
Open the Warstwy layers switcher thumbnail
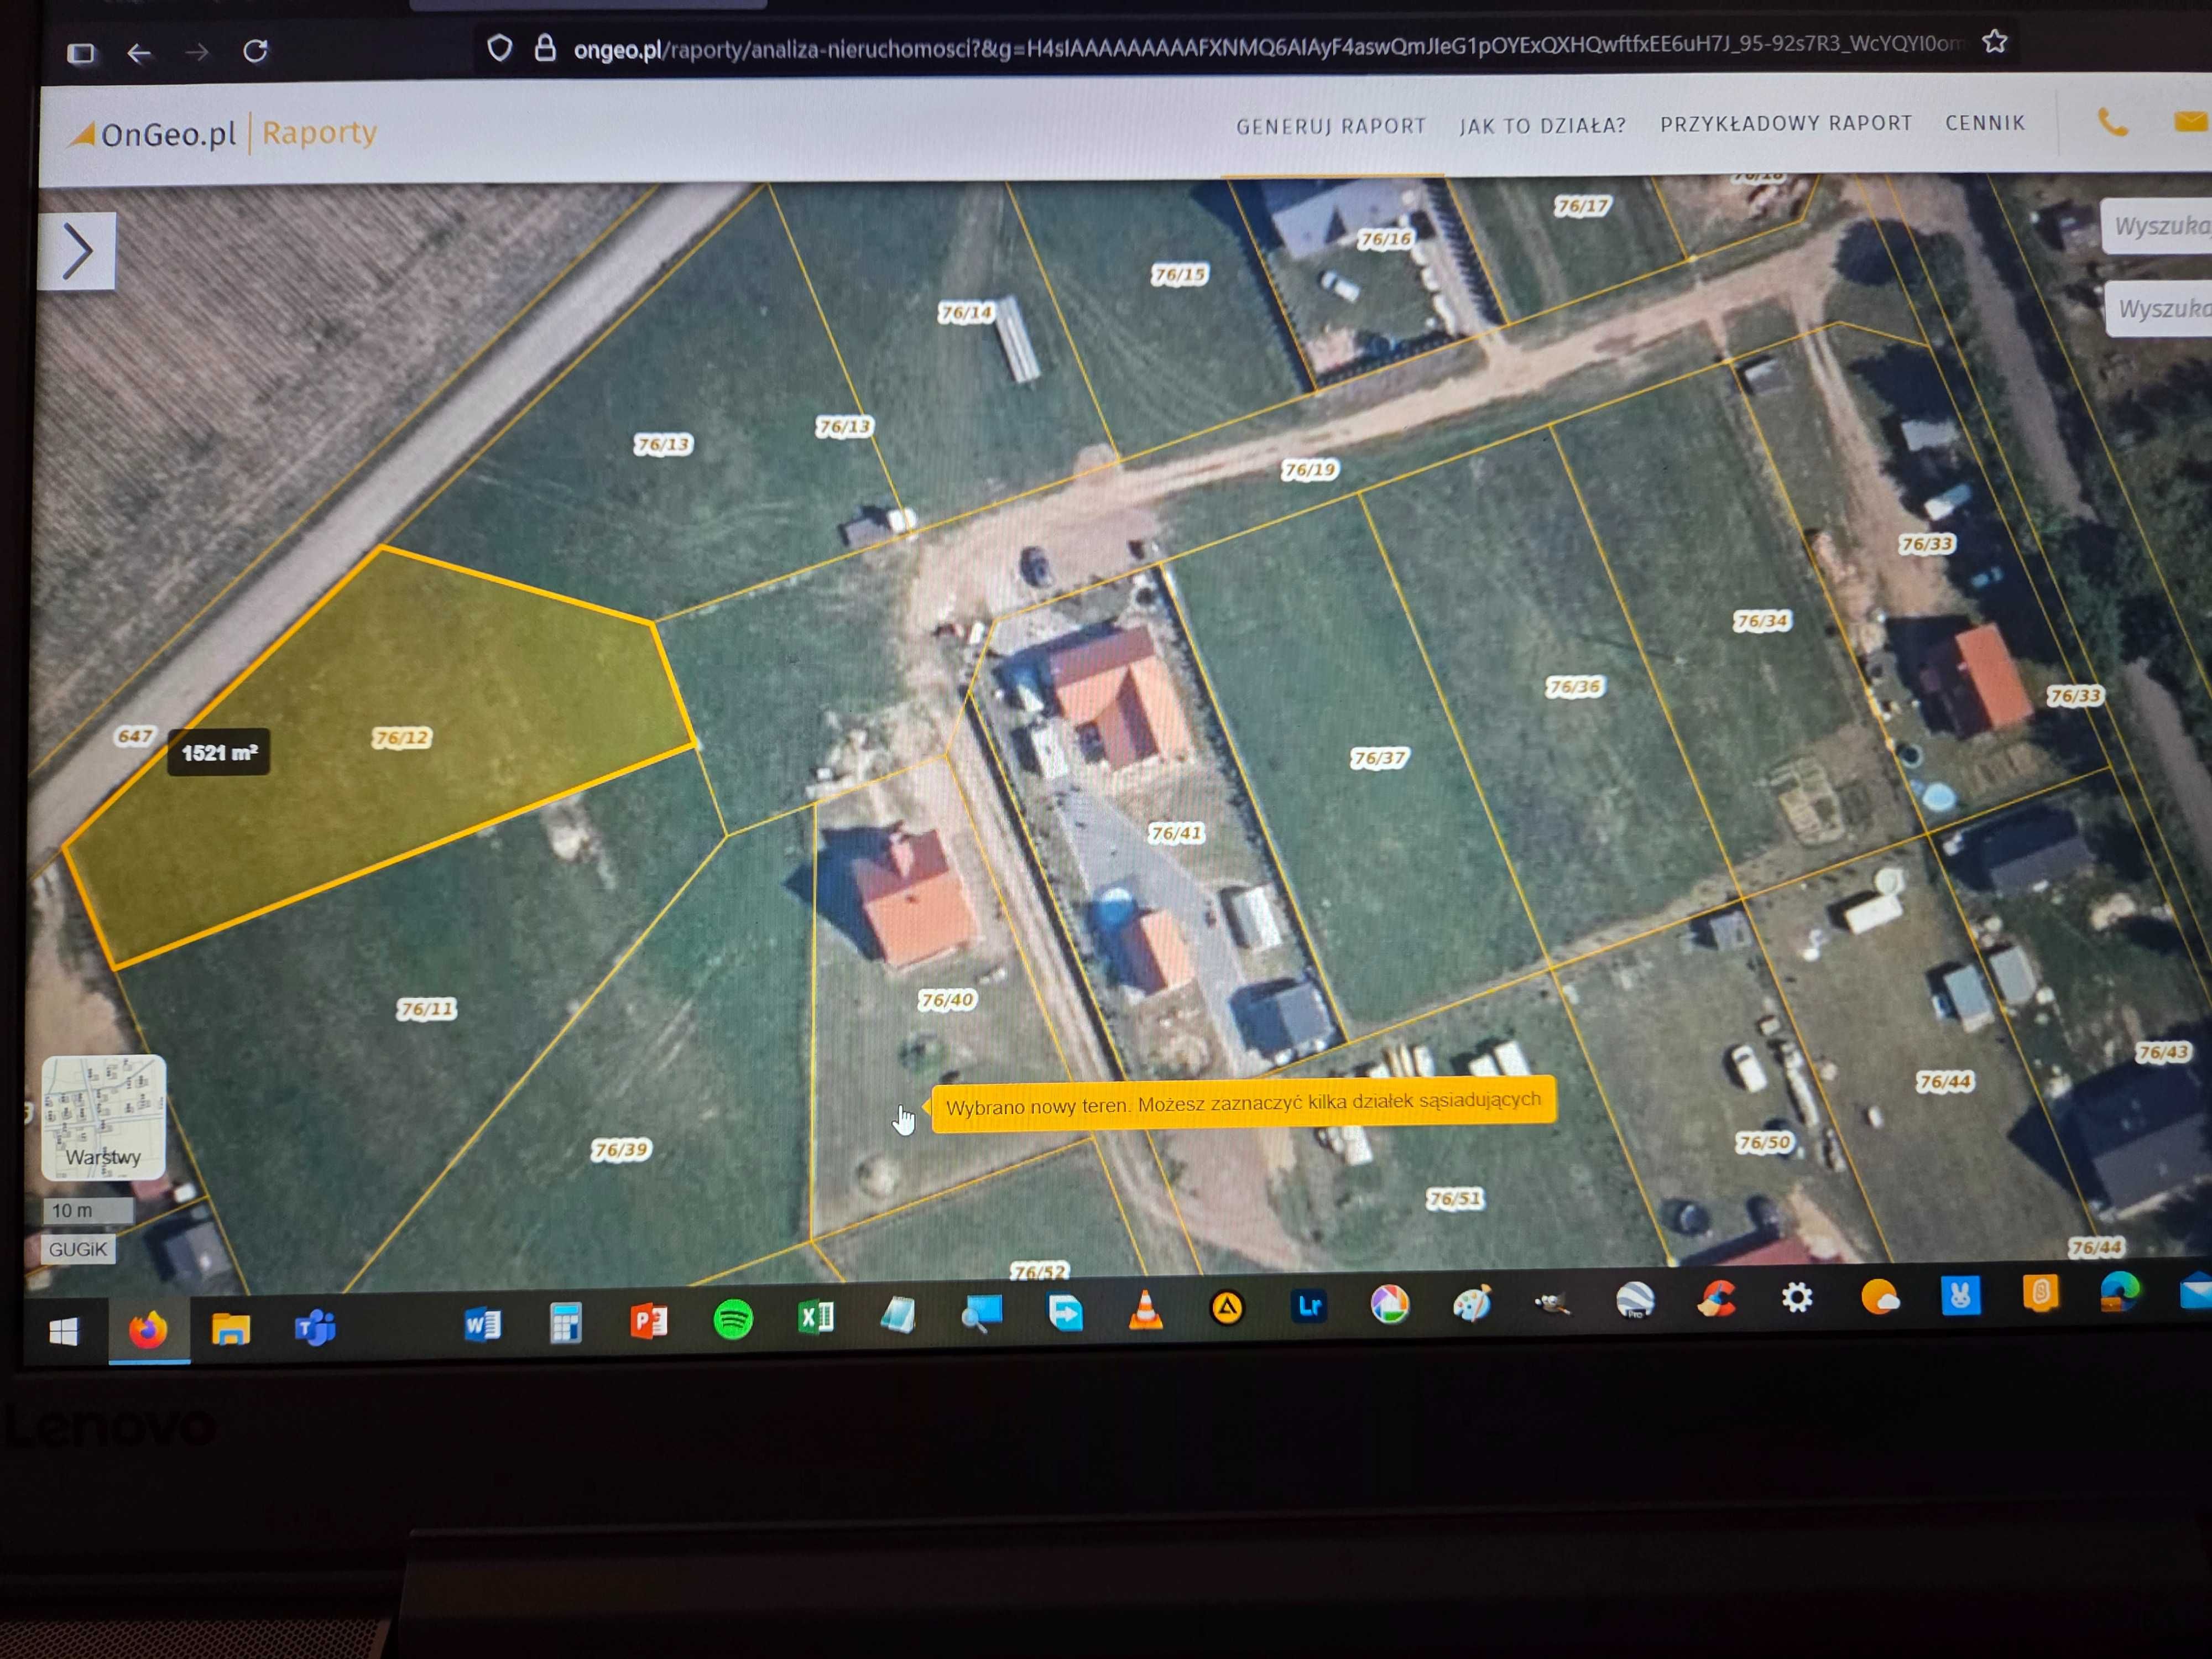coord(103,1117)
